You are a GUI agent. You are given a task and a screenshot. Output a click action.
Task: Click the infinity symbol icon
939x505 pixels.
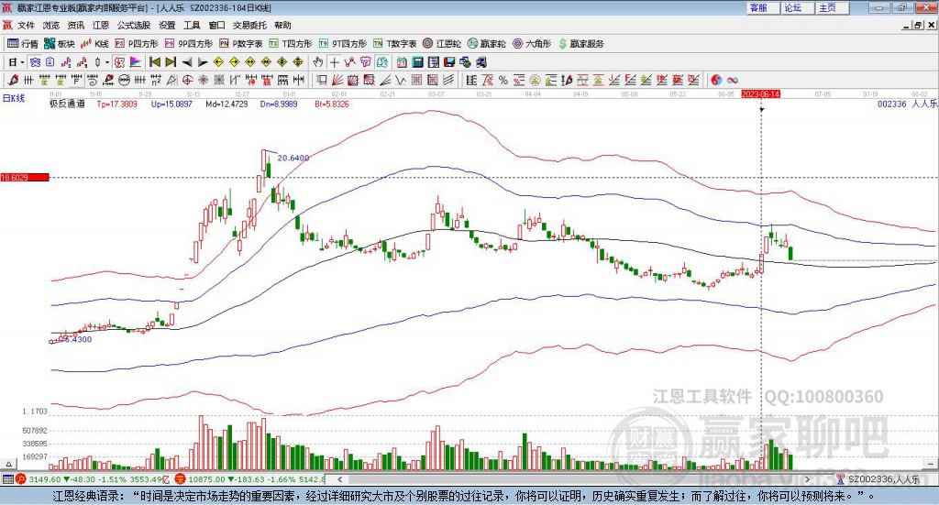pos(733,80)
